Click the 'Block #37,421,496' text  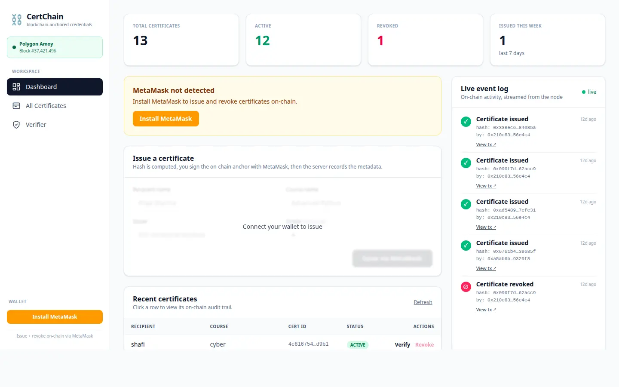[38, 51]
